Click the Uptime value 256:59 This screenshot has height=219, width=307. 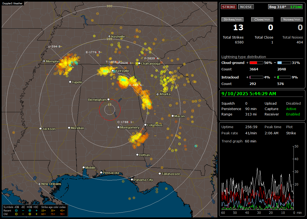(x=251, y=127)
